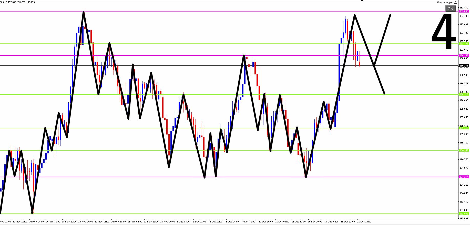Select the green 154.942 price level tag
Image resolution: width=470 pixels, height=225 pixels.
(x=464, y=150)
